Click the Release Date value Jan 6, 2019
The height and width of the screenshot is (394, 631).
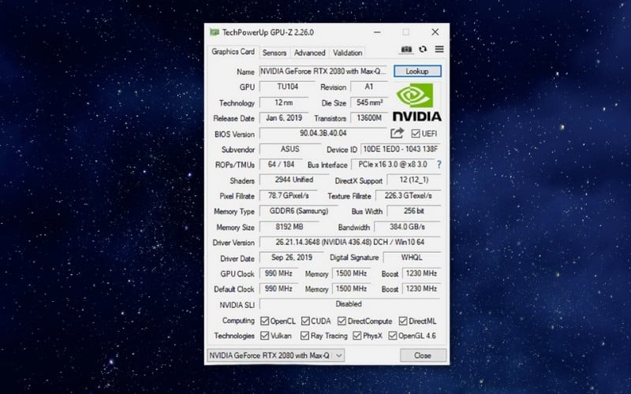pos(284,117)
